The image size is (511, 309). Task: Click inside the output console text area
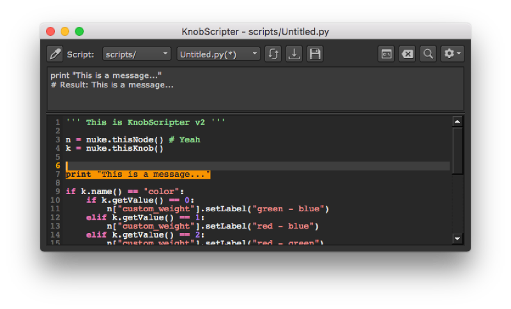point(256,96)
